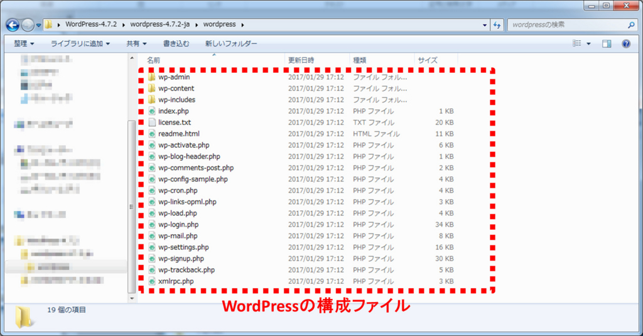Click the 19 個の項目 status text
The height and width of the screenshot is (336, 643).
(x=67, y=310)
